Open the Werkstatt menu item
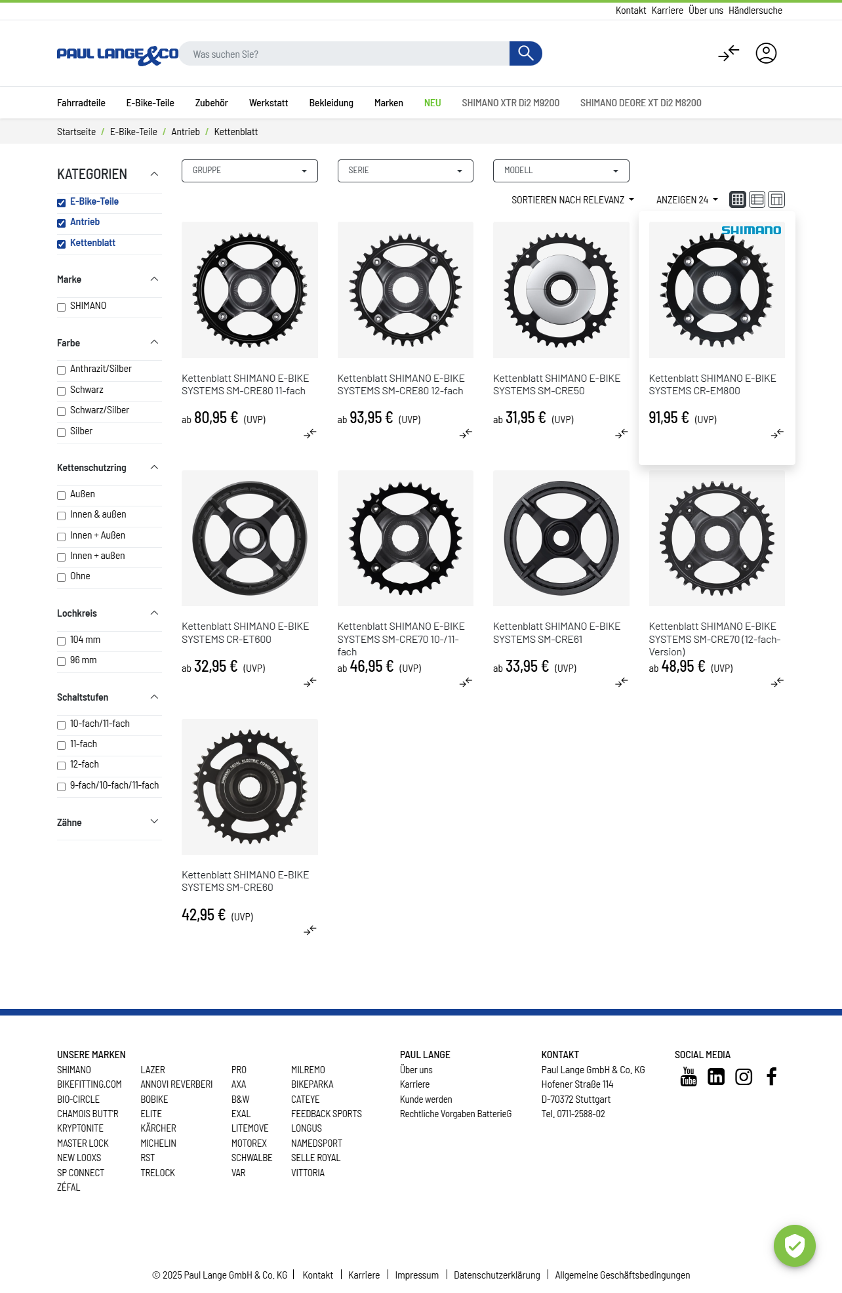 268,103
